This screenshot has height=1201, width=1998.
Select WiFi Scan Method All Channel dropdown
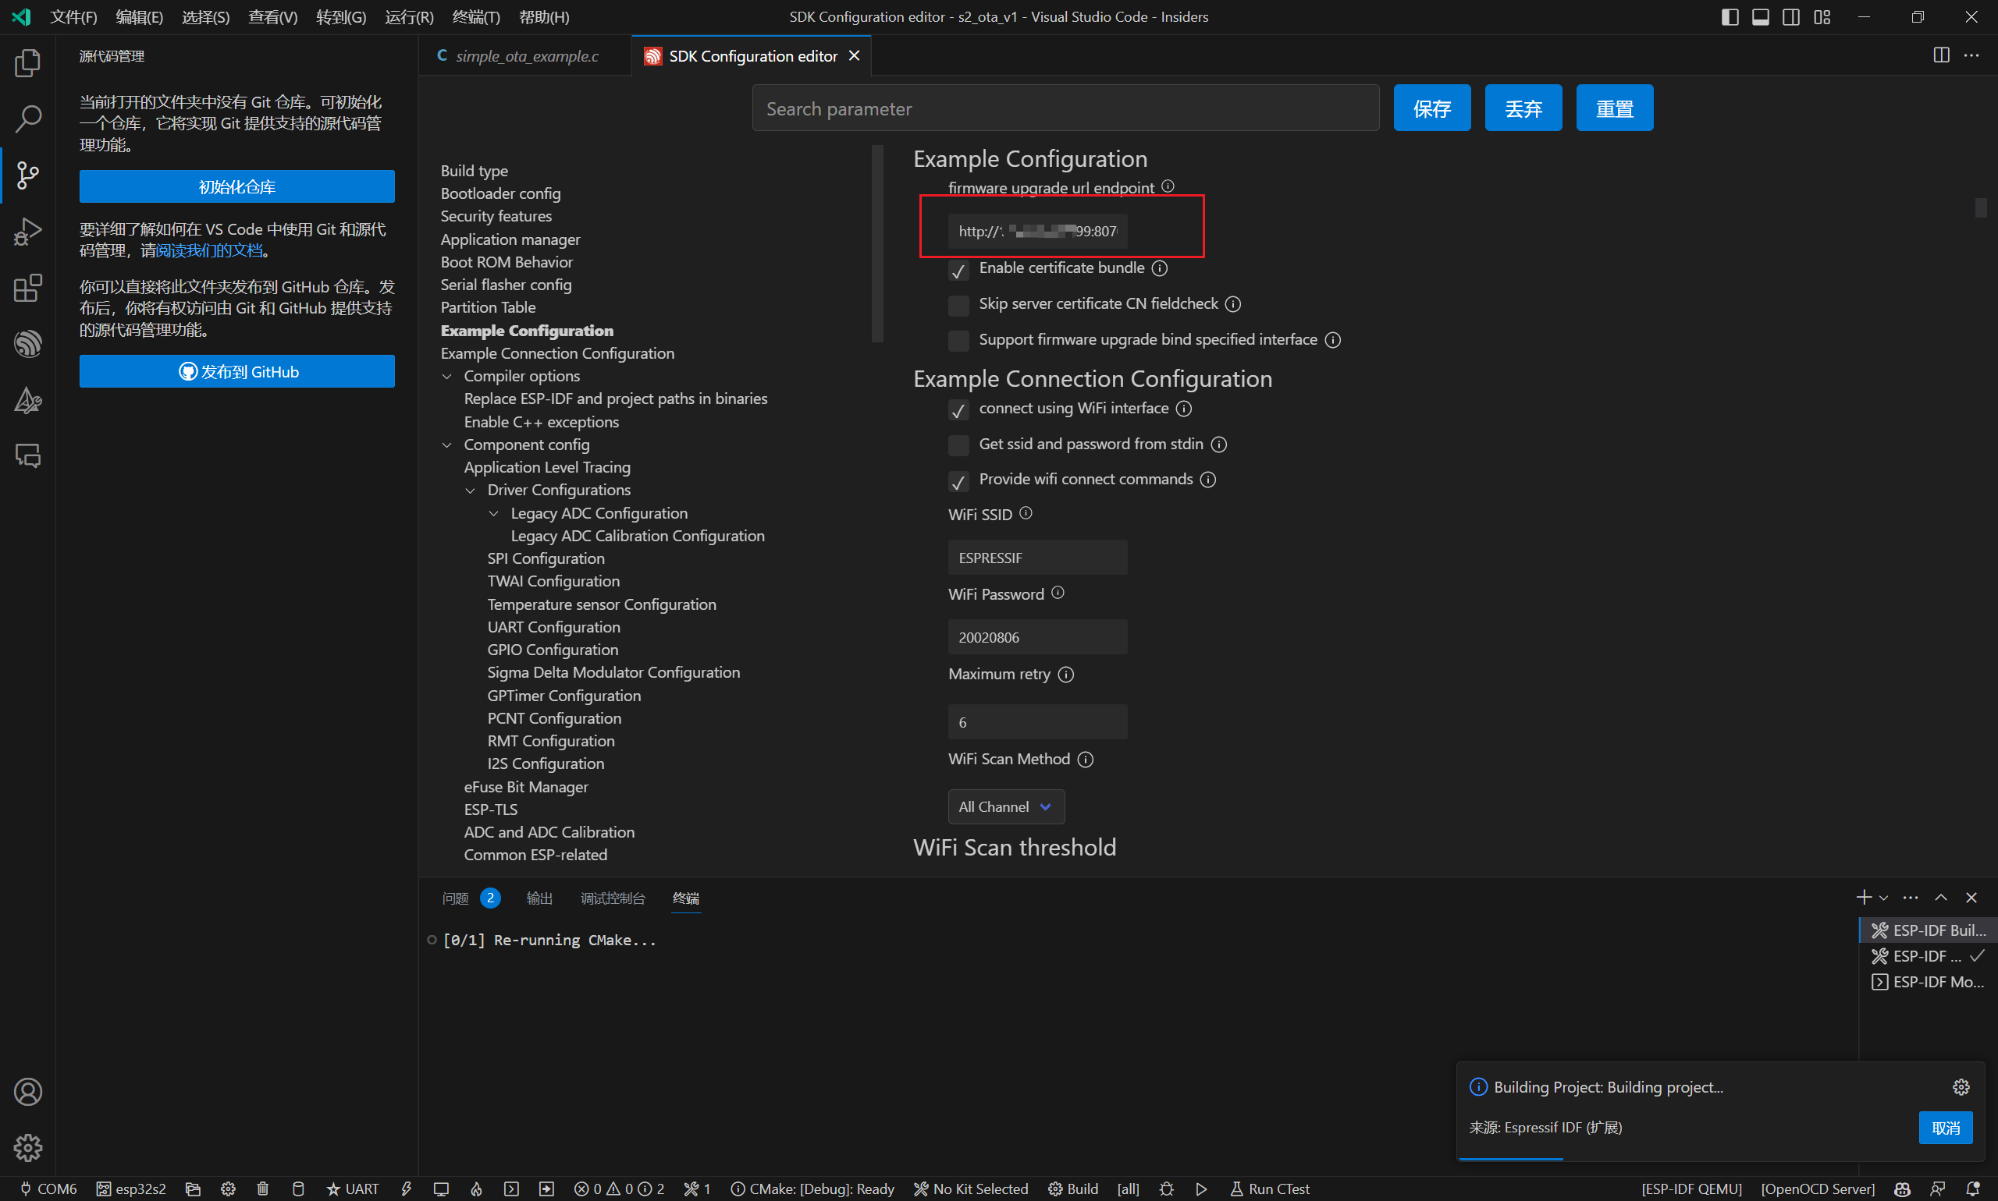tap(1002, 806)
